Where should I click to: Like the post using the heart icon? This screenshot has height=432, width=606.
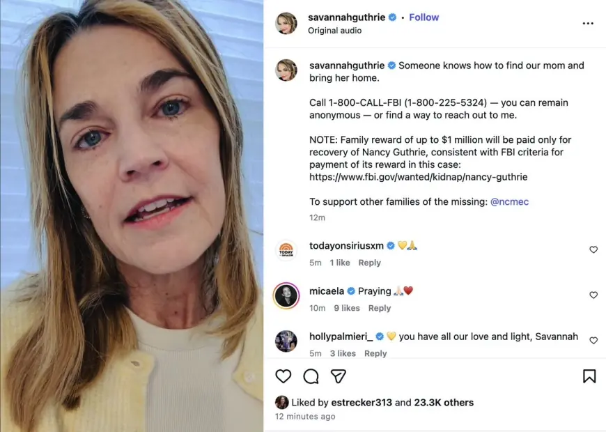tap(283, 376)
